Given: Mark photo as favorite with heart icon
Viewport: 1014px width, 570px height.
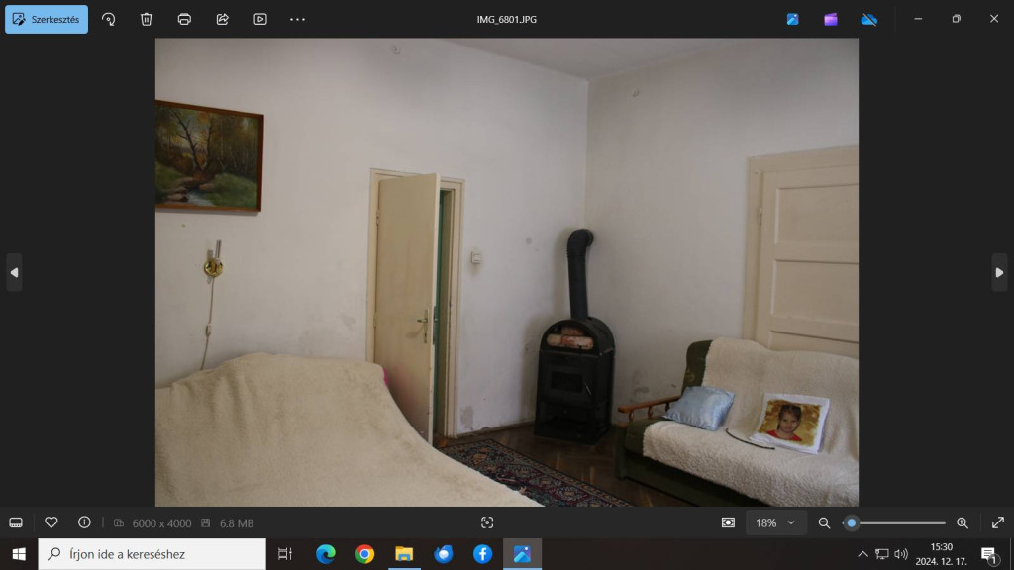Looking at the screenshot, I should tap(51, 522).
